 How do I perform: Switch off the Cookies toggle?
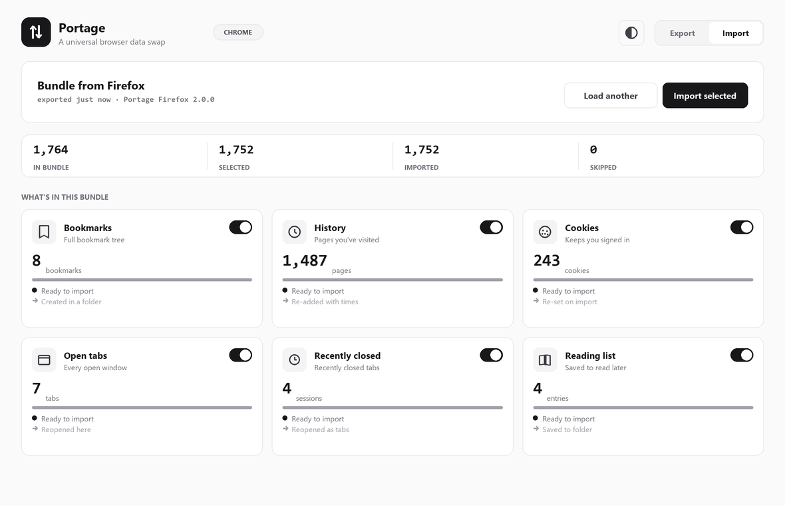coord(742,228)
